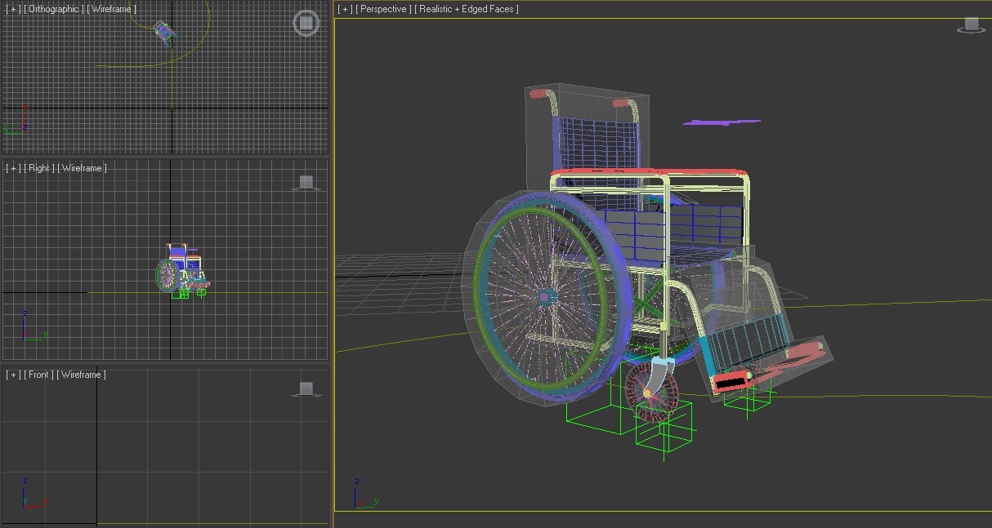Screen dimensions: 992x528
Task: Click the ViewCube in the Front viewport
Action: [306, 389]
